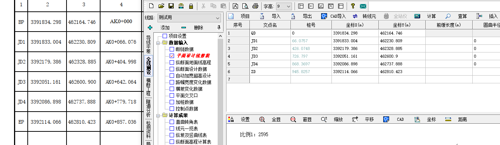Viewport: 500px width, 145px height.
Task: Toggle the 横坡变化数据 checkbox
Action: pyautogui.click(x=172, y=89)
